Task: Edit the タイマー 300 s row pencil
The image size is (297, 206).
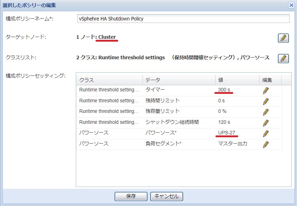Action: tap(266, 91)
